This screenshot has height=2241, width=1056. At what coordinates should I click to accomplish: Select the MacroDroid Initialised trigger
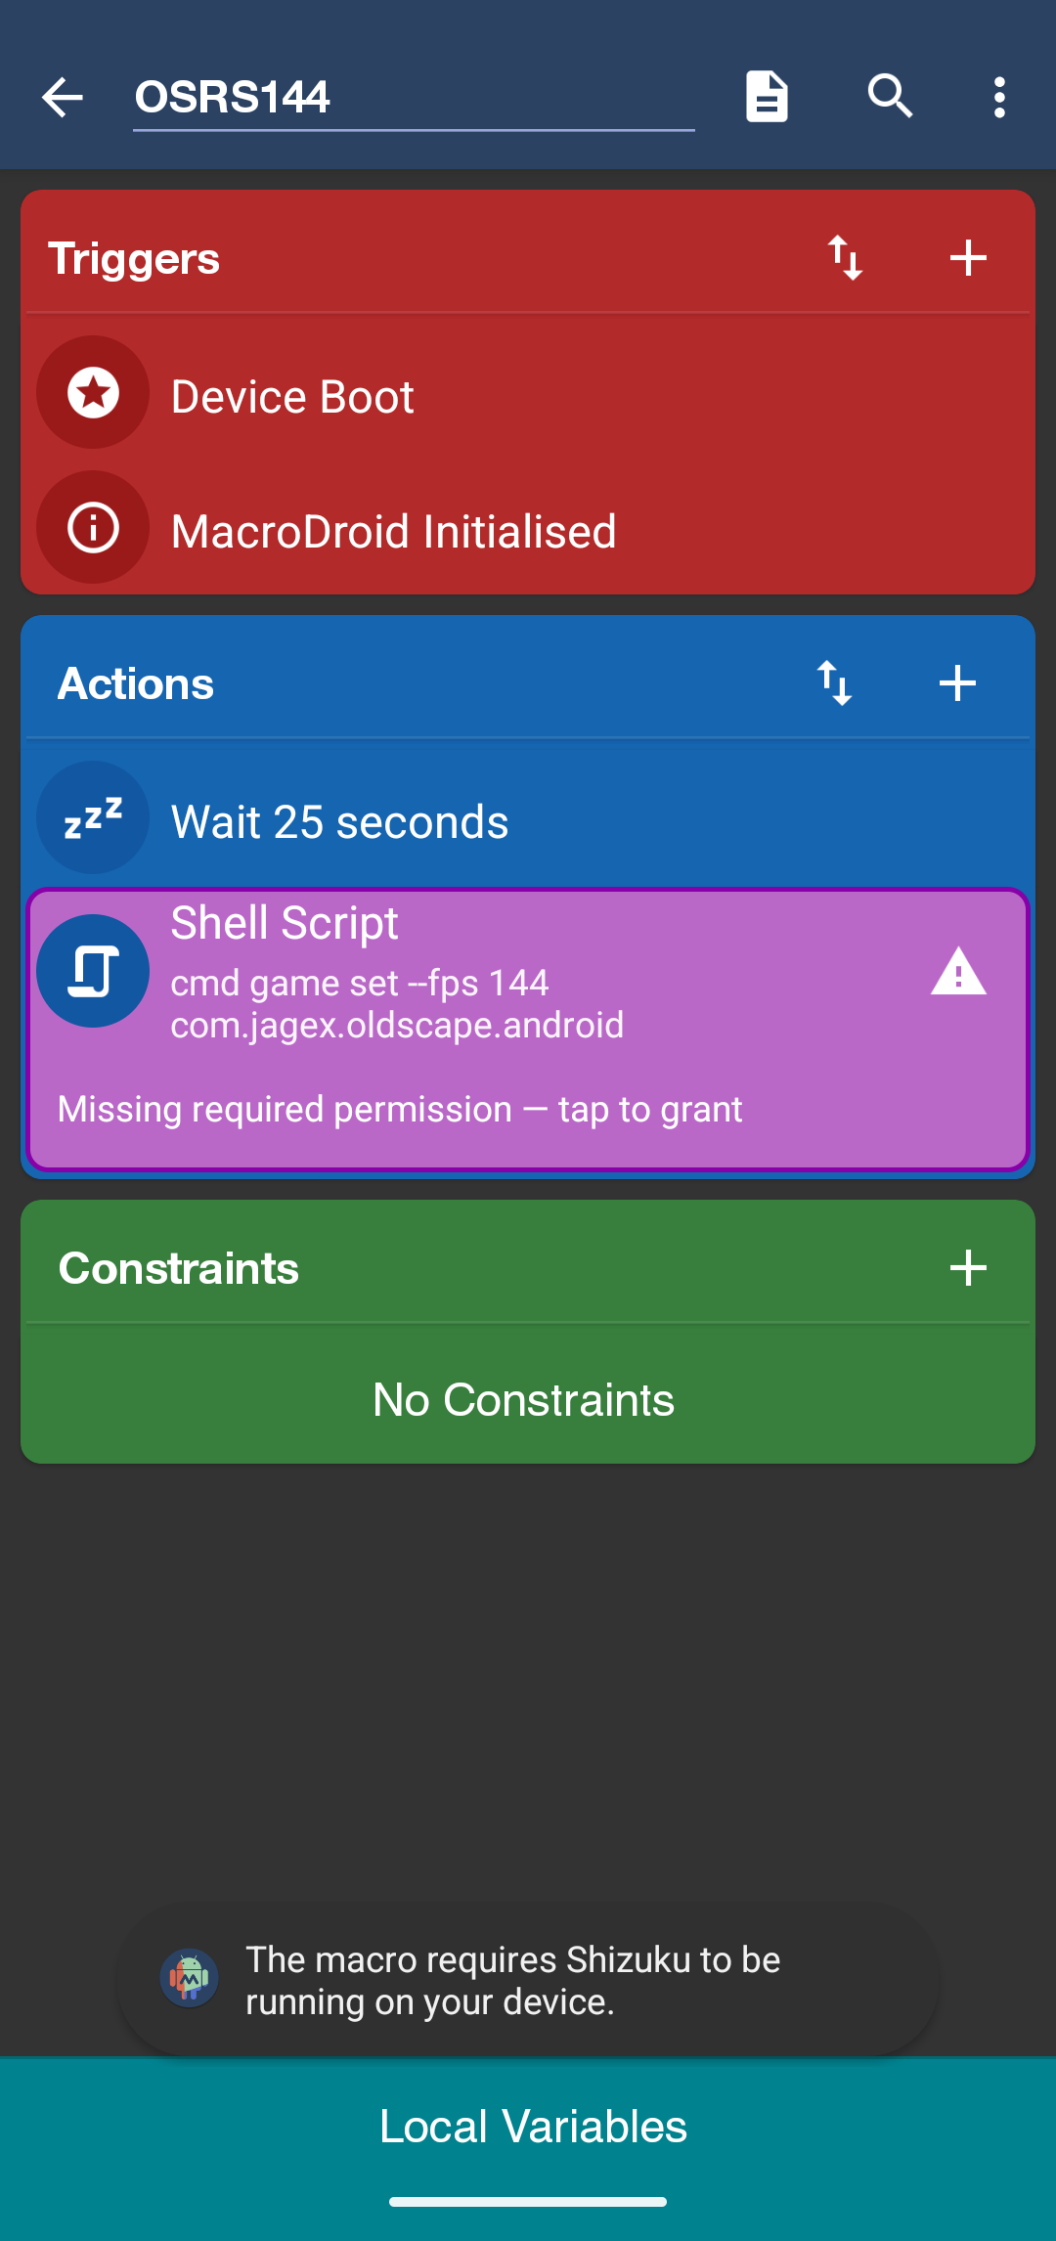click(528, 528)
